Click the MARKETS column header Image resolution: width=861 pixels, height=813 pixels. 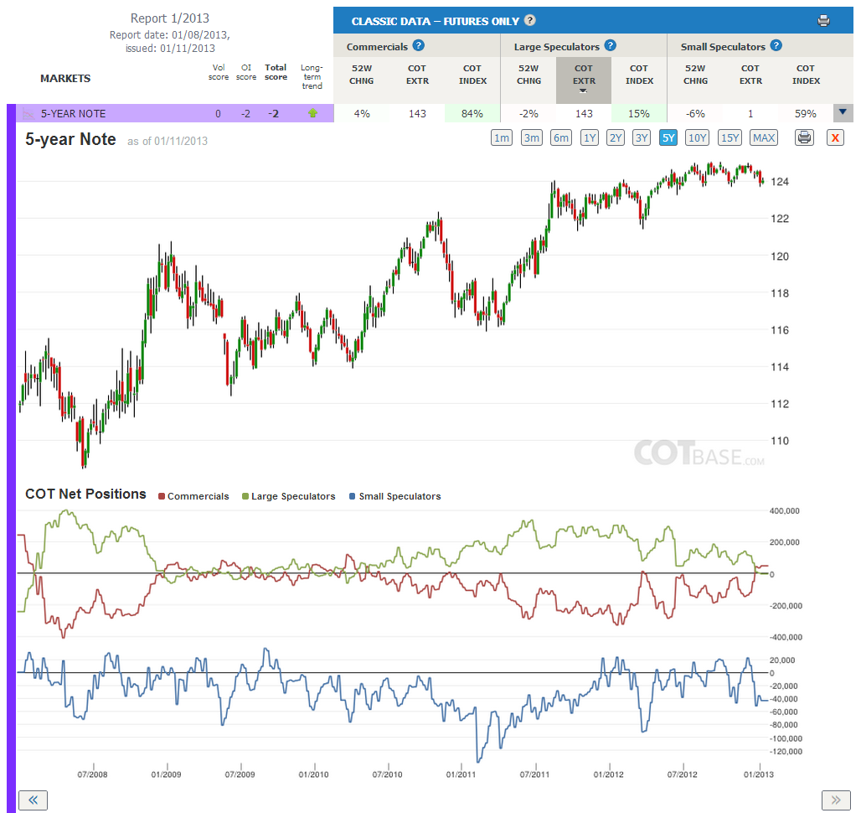tap(65, 79)
